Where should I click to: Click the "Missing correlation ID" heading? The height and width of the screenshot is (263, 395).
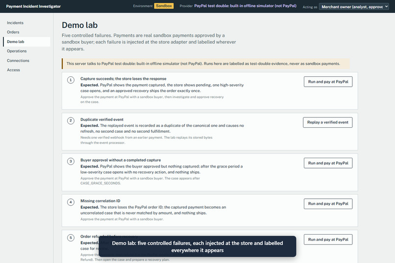100,201
